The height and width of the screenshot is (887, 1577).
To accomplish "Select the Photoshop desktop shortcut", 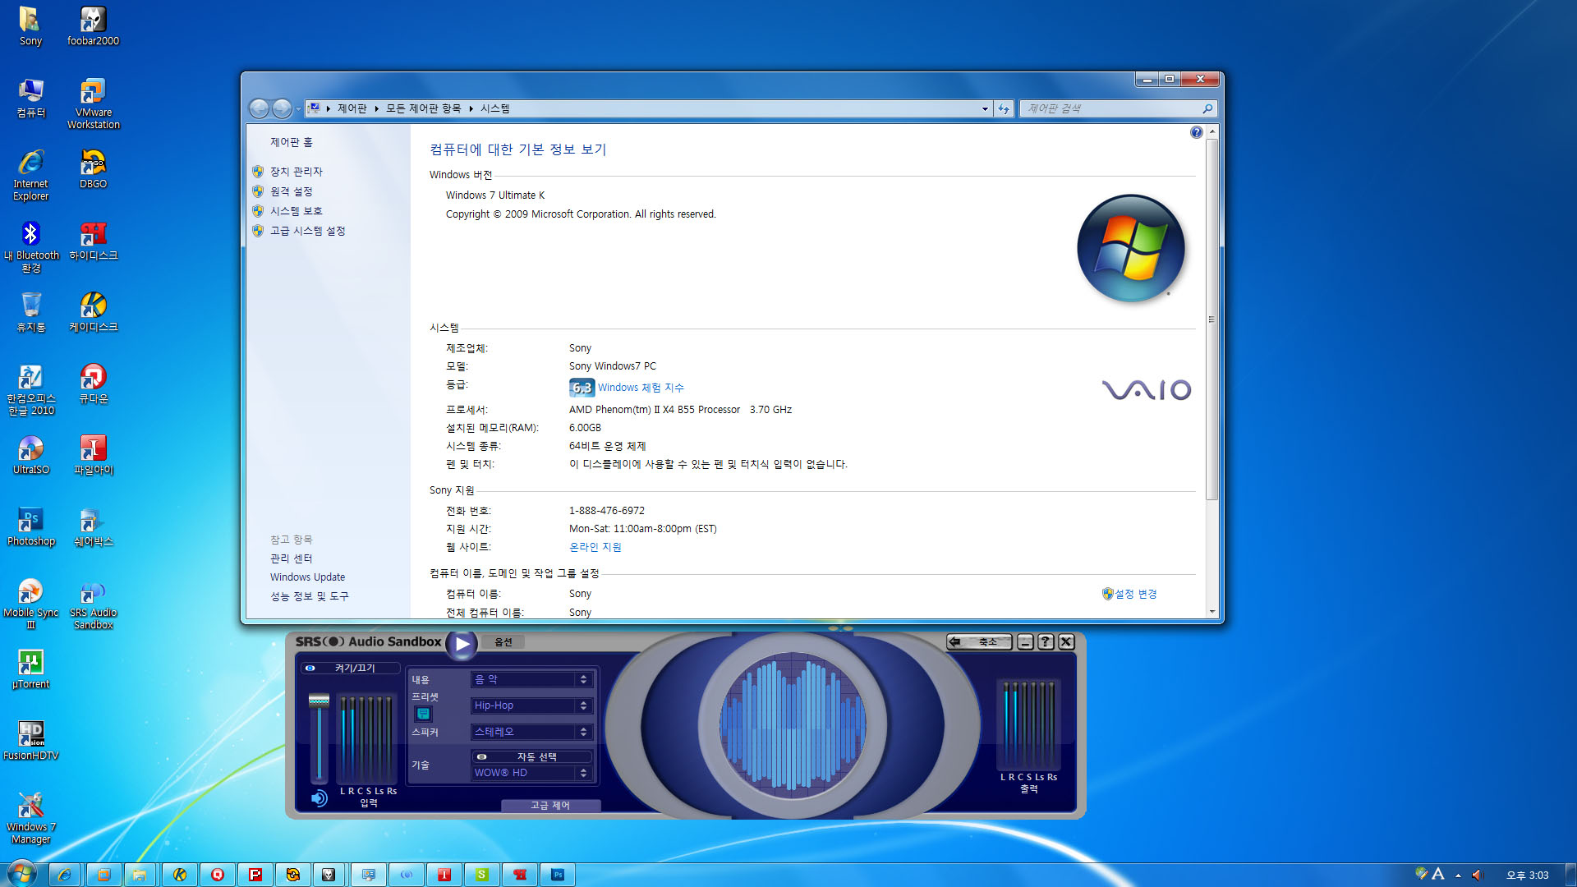I will (30, 526).
